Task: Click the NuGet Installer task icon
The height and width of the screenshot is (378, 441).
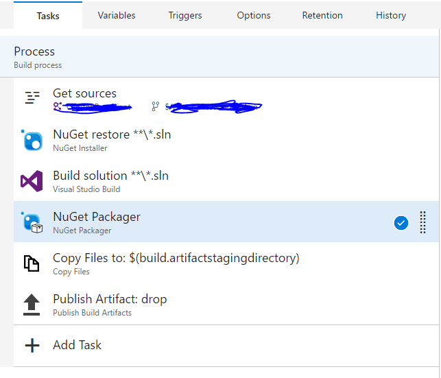Action: (32, 140)
